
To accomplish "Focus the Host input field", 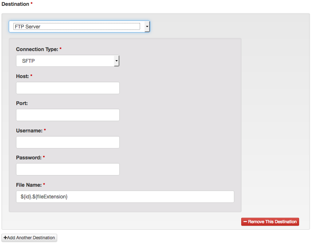I will [68, 88].
